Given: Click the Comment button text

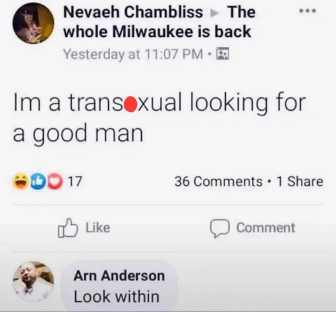Looking at the screenshot, I should coord(265,228).
